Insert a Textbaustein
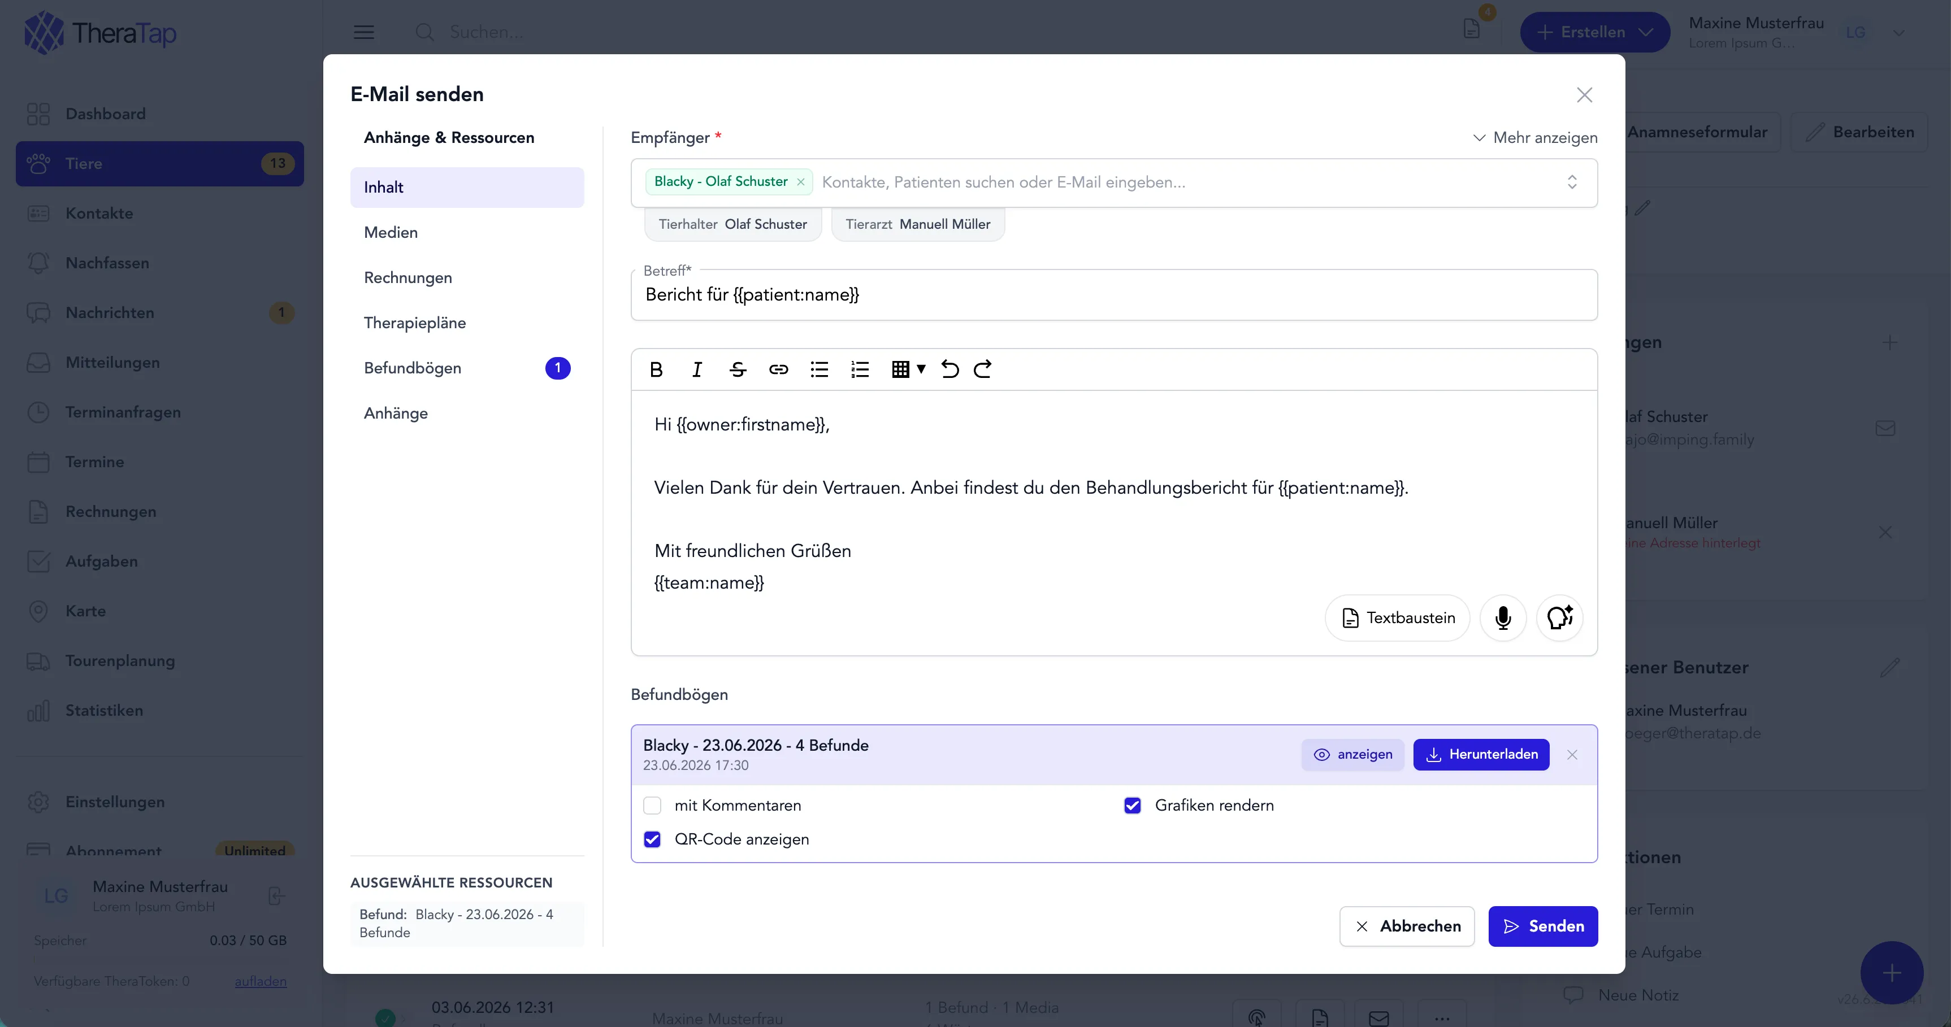This screenshot has height=1027, width=1951. tap(1397, 619)
